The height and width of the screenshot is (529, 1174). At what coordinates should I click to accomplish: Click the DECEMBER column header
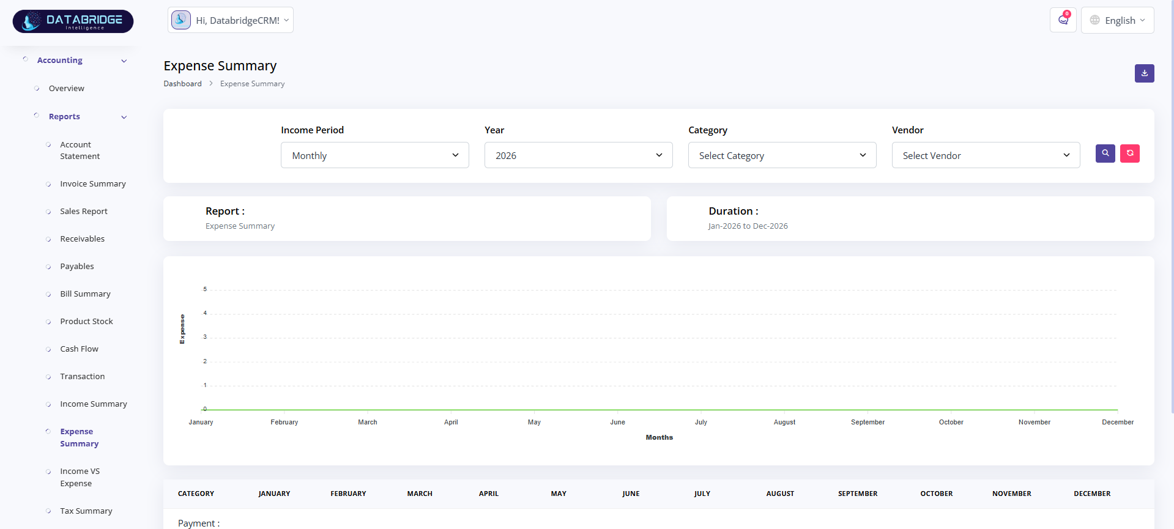[x=1092, y=494]
